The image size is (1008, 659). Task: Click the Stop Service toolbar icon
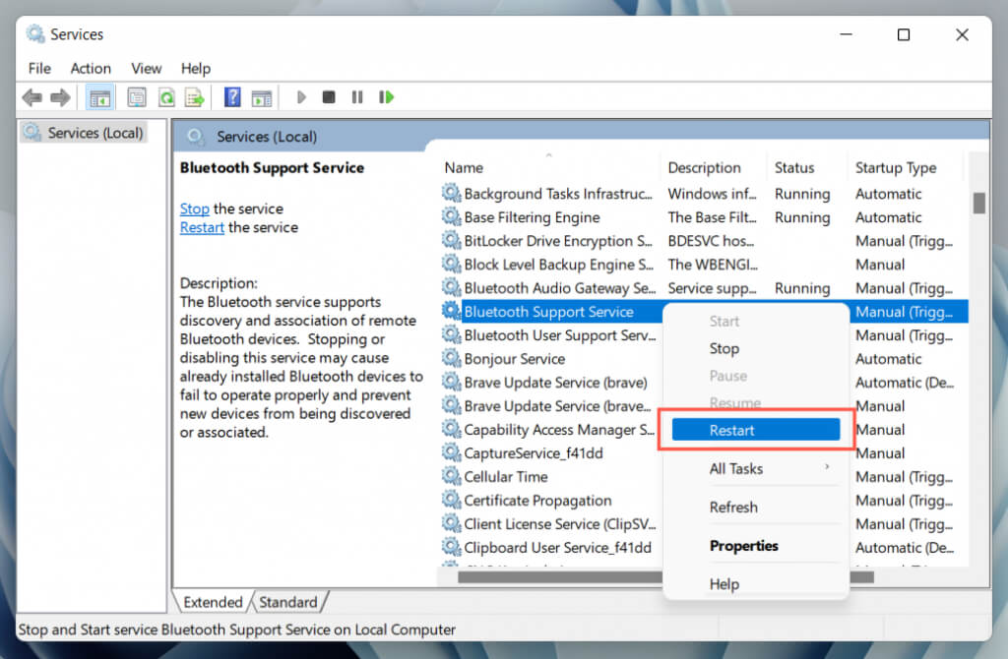tap(328, 96)
